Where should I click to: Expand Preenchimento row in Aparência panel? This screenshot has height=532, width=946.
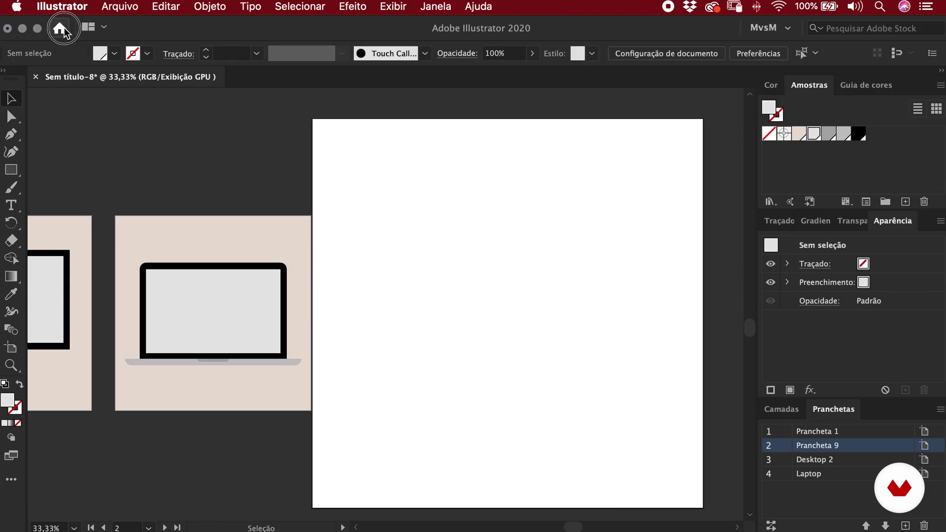click(787, 282)
